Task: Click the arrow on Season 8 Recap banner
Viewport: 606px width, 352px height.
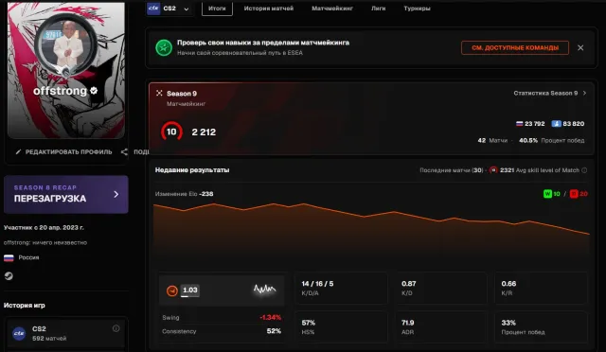Action: [x=116, y=194]
